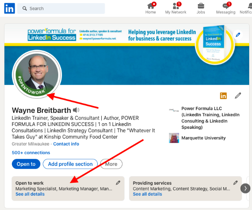This screenshot has width=252, height=210.
Task: Open the Contact info link
Action: pyautogui.click(x=66, y=144)
